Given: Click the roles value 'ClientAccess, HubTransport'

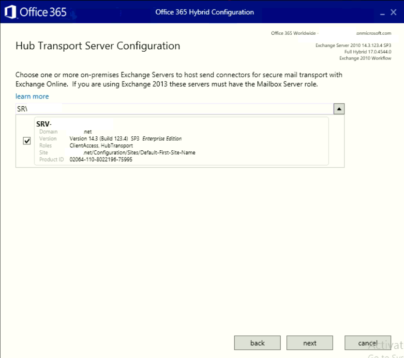Looking at the screenshot, I should click(x=101, y=146).
